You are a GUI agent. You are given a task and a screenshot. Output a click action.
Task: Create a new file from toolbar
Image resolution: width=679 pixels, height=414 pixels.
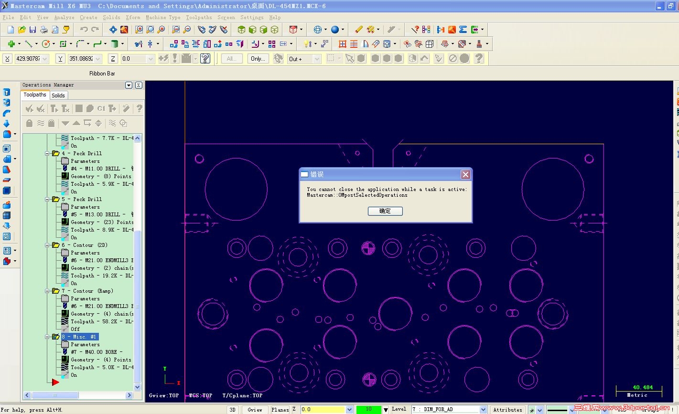[11, 30]
